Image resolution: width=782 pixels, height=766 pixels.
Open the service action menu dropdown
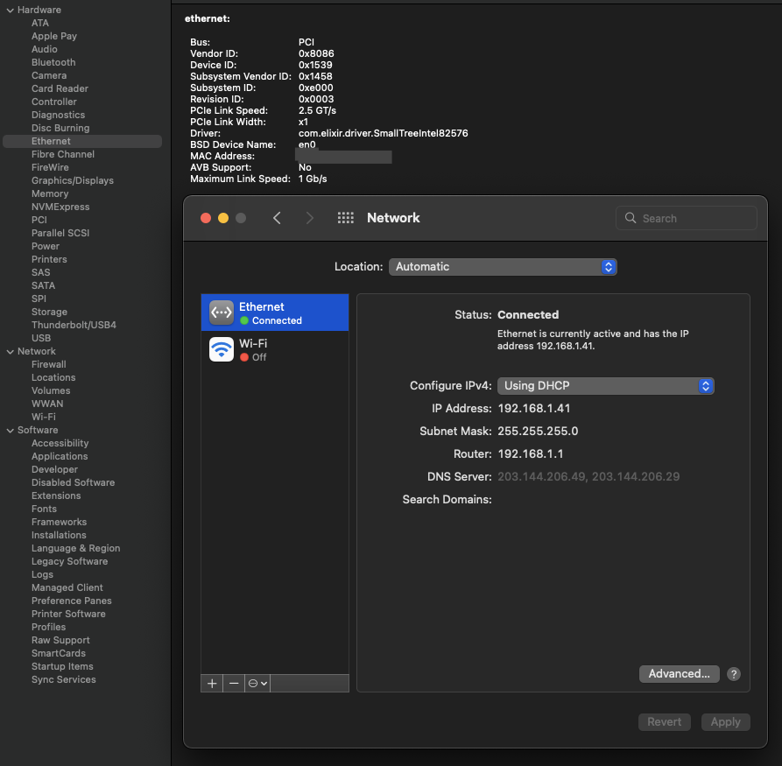pos(257,684)
